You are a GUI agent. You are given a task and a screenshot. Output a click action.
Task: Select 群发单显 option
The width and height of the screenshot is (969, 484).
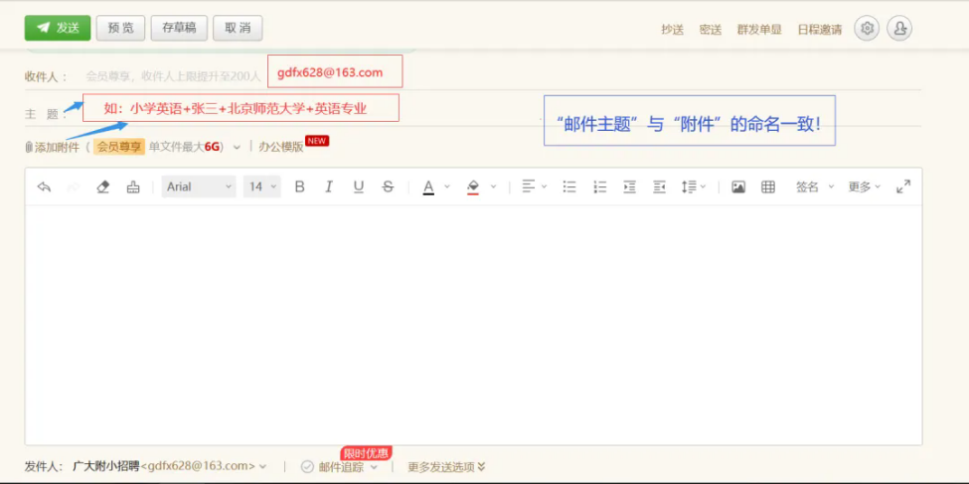pos(759,30)
